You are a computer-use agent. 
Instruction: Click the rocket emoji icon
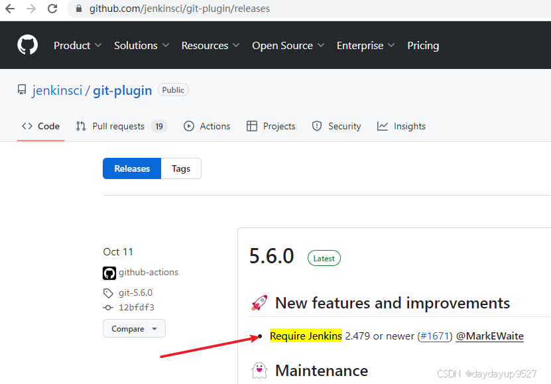pos(259,302)
